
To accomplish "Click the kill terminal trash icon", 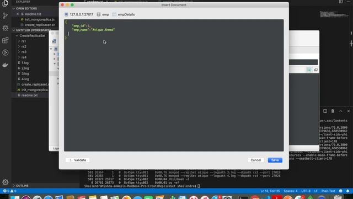I will (x=333, y=111).
